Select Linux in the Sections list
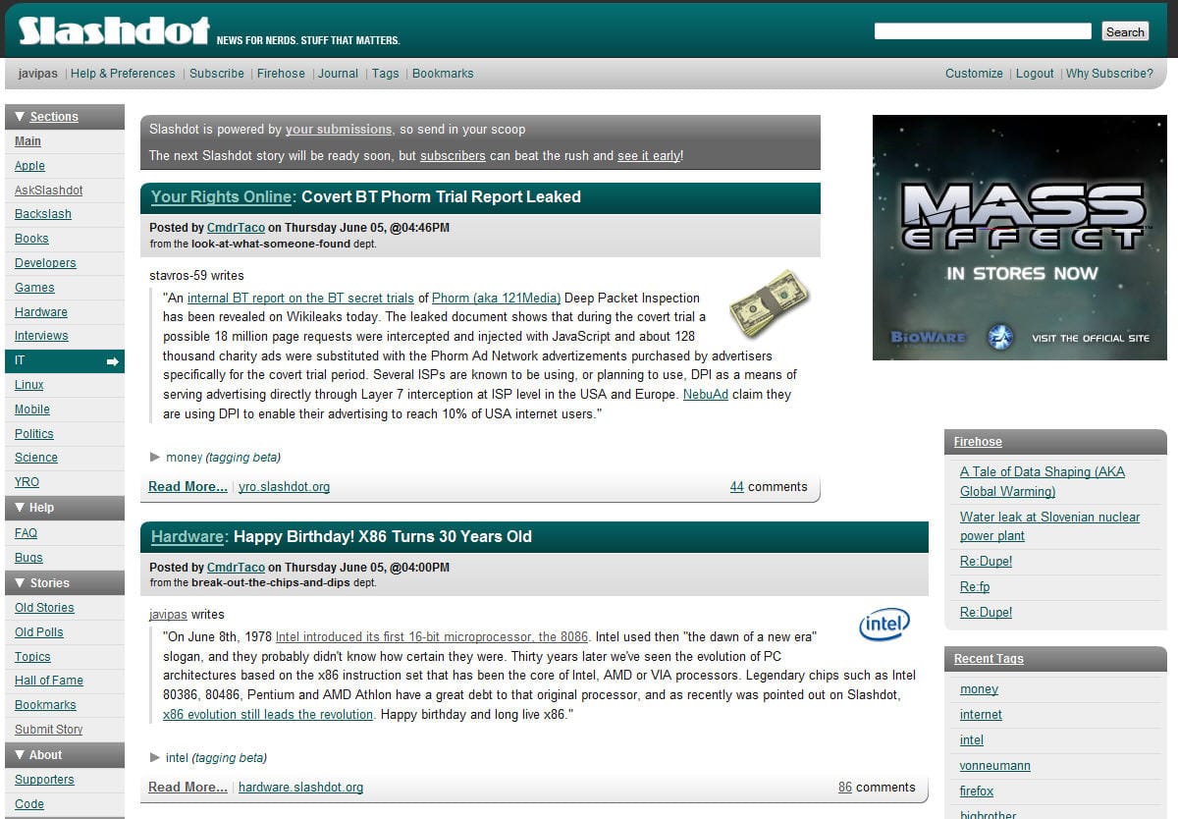The width and height of the screenshot is (1178, 819). (x=29, y=385)
